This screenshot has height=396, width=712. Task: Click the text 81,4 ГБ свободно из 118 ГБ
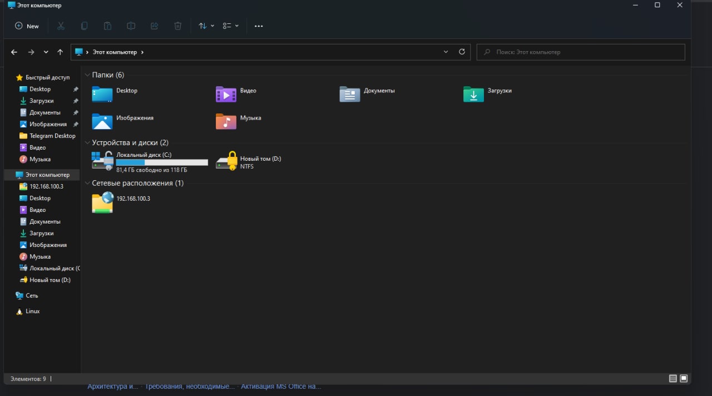(151, 170)
